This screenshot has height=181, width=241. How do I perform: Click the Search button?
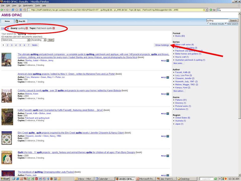pyautogui.click(x=233, y=20)
